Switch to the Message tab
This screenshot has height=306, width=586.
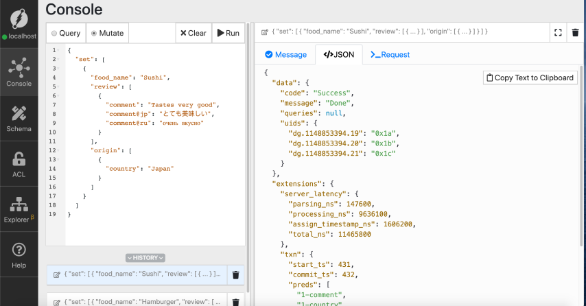tap(285, 55)
